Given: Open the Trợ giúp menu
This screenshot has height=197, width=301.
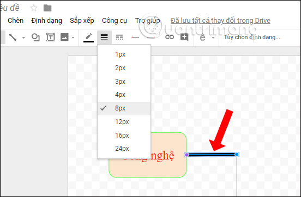Looking at the screenshot, I should coord(147,21).
